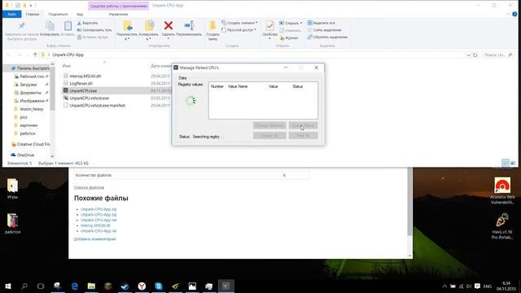Switch to the Управление ribbon tab
Viewport: 521px width, 293px height.
pyautogui.click(x=118, y=15)
